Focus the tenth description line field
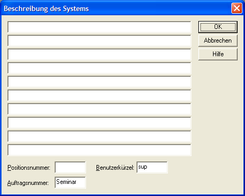The width and height of the screenshot is (245, 196). [x=99, y=150]
